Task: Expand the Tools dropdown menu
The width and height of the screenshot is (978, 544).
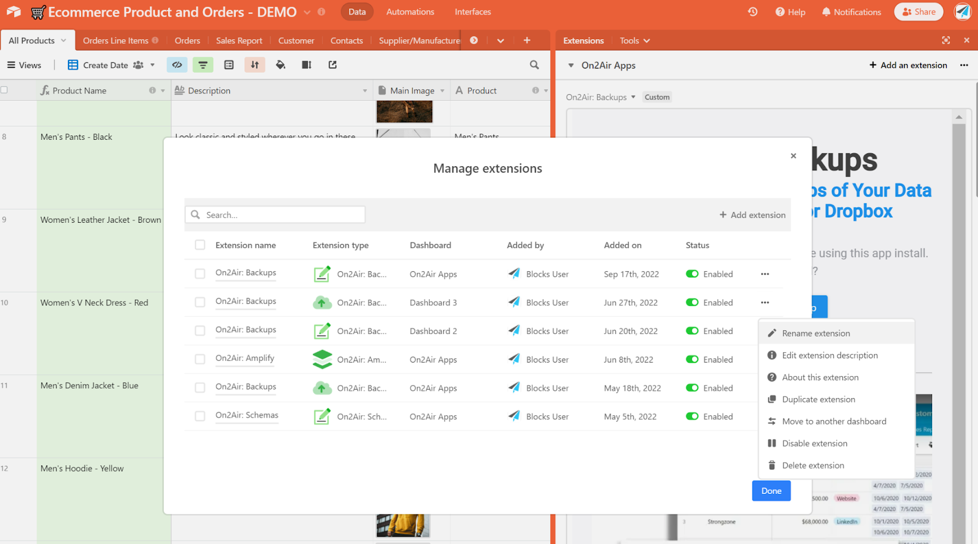Action: [x=634, y=41]
